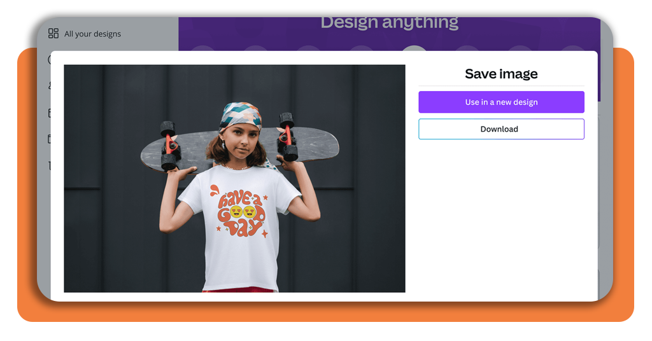Image resolution: width=652 pixels, height=341 pixels.
Task: Click the category circle just right of the highlighted one
Action: coord(467,48)
